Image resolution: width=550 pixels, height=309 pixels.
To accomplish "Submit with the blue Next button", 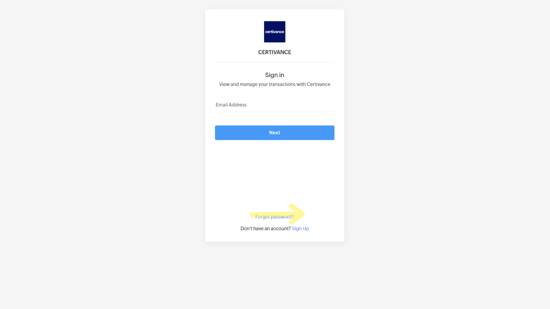I will click(x=274, y=132).
